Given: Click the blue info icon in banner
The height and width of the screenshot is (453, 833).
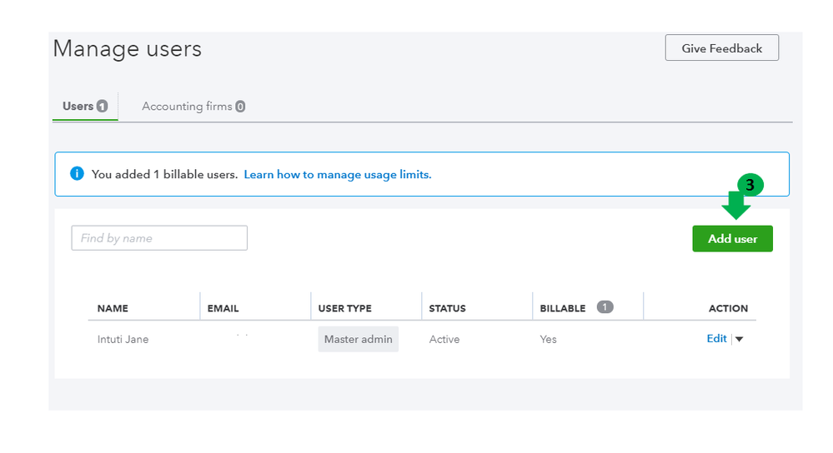Looking at the screenshot, I should point(78,174).
